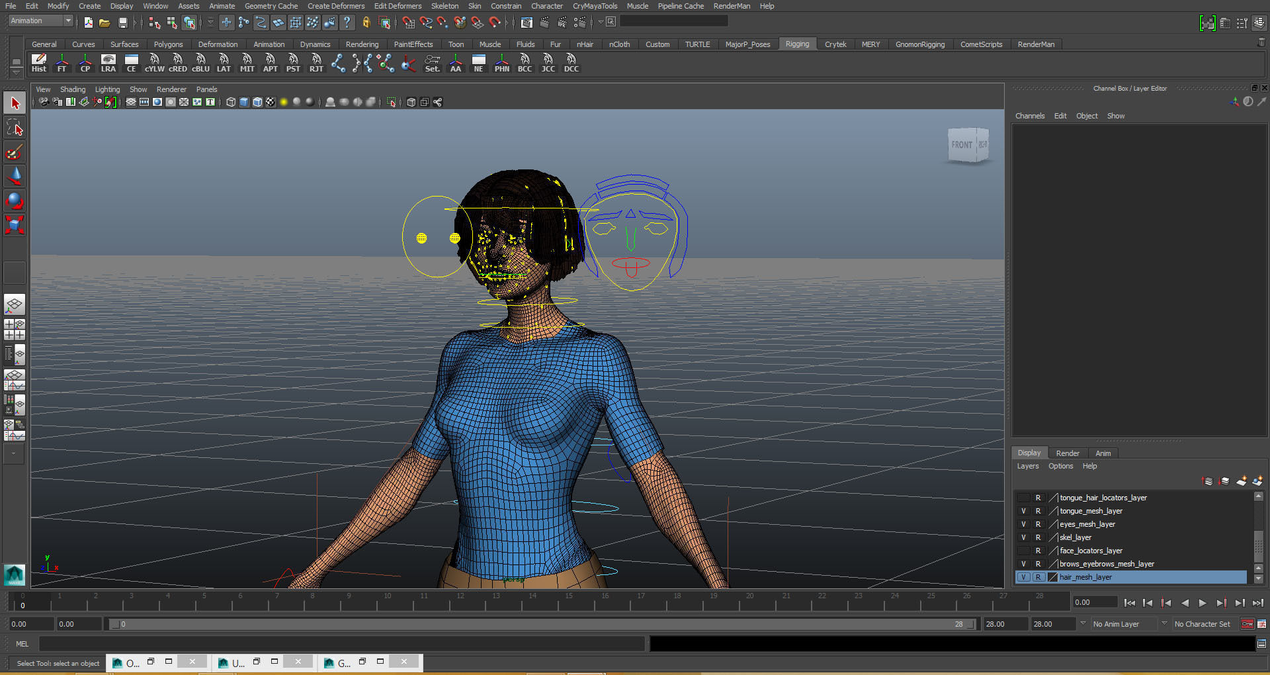Image resolution: width=1270 pixels, height=675 pixels.
Task: Click the wireframe display icon in the panel toolbar
Action: (x=230, y=102)
